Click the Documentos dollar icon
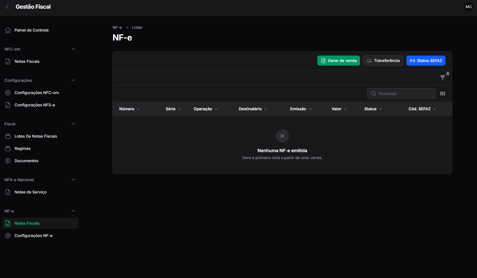Image resolution: width=477 pixels, height=278 pixels. click(8, 161)
